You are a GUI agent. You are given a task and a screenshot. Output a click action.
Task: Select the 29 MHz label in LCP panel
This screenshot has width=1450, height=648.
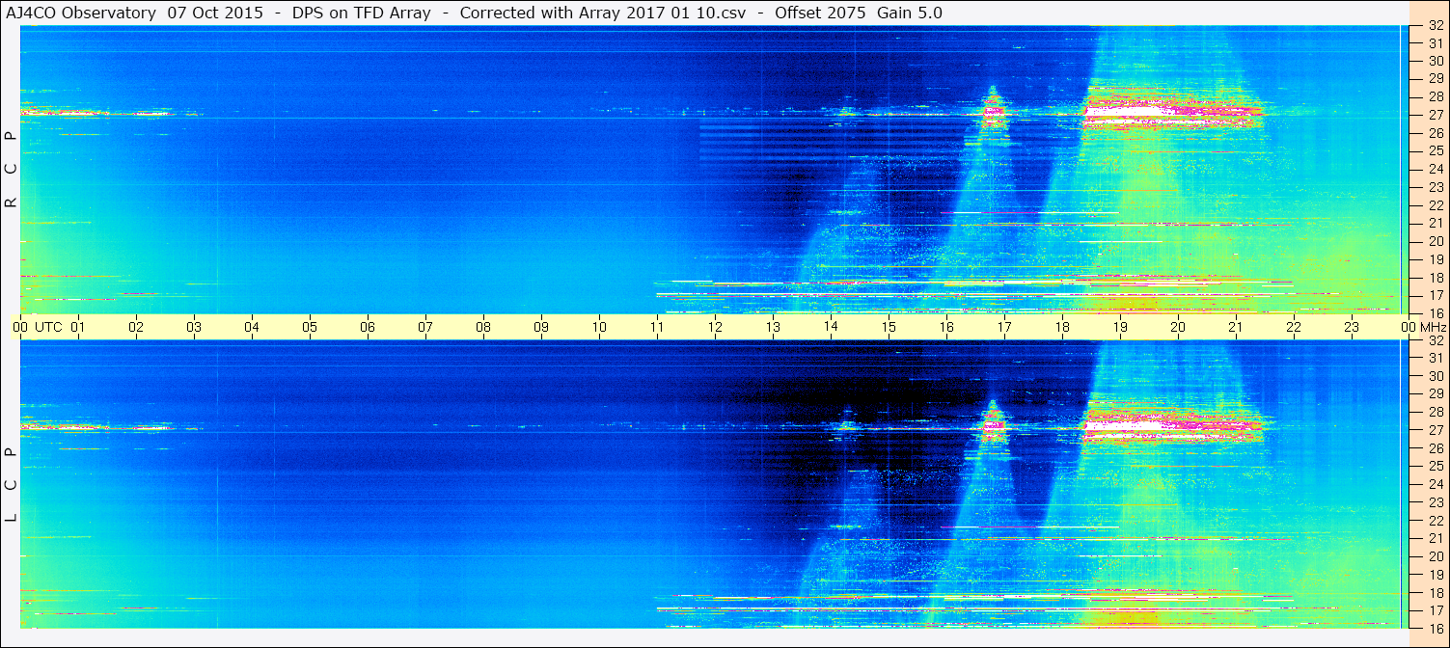coord(1435,394)
